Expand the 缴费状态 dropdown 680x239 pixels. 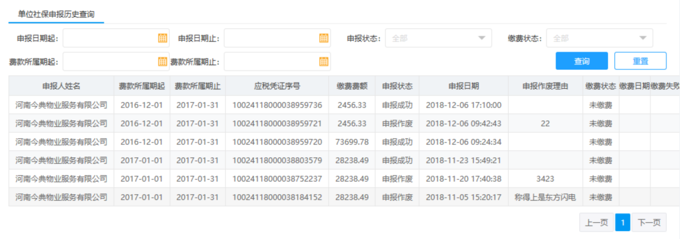tap(599, 38)
